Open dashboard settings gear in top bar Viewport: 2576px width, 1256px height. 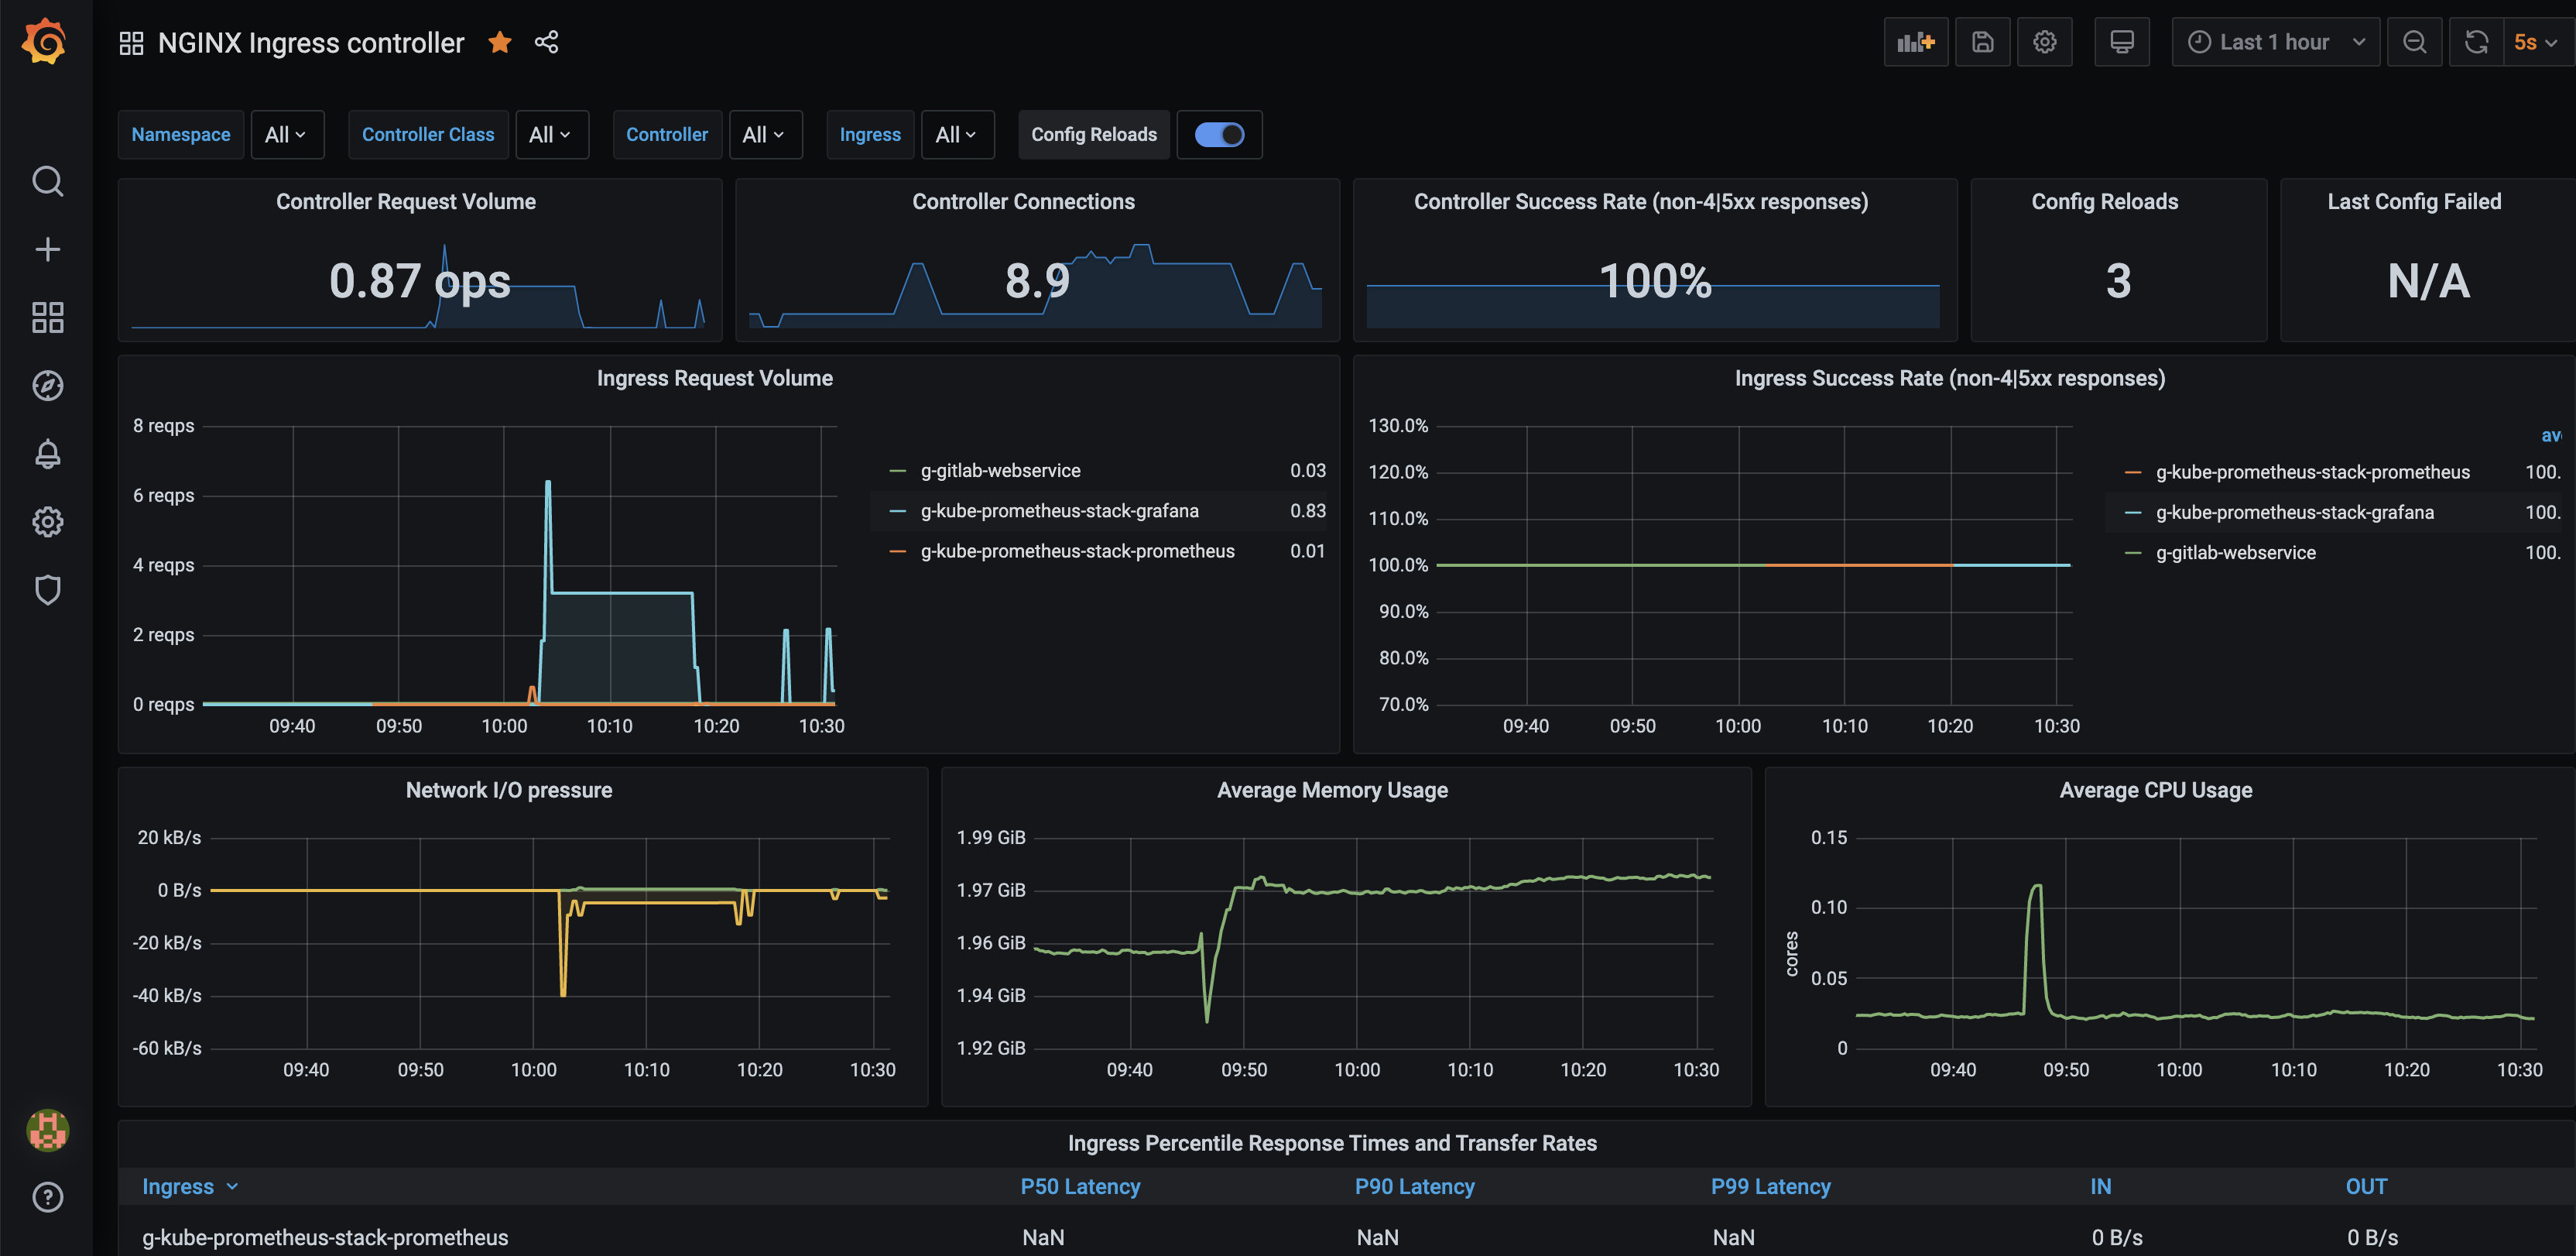tap(2044, 42)
